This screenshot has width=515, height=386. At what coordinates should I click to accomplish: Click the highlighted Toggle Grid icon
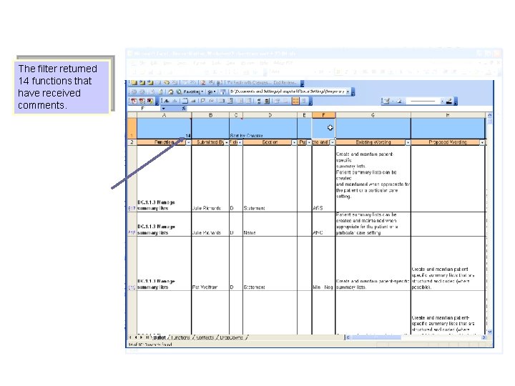point(295,101)
